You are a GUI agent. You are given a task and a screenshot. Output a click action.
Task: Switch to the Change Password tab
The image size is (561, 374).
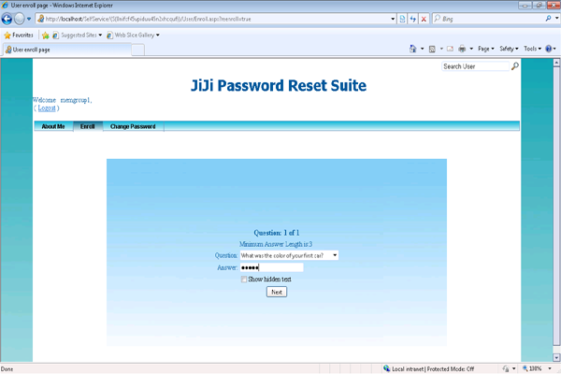pyautogui.click(x=133, y=126)
